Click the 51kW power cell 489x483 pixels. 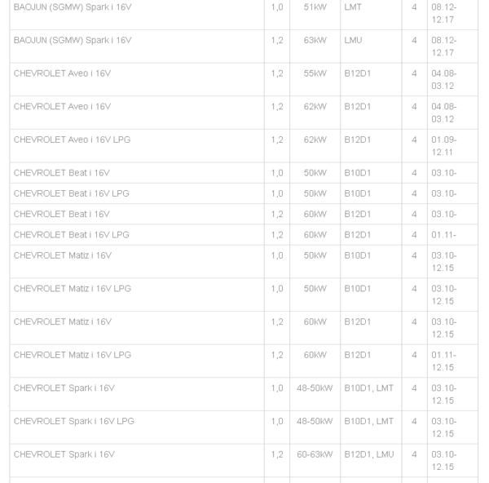click(x=315, y=7)
